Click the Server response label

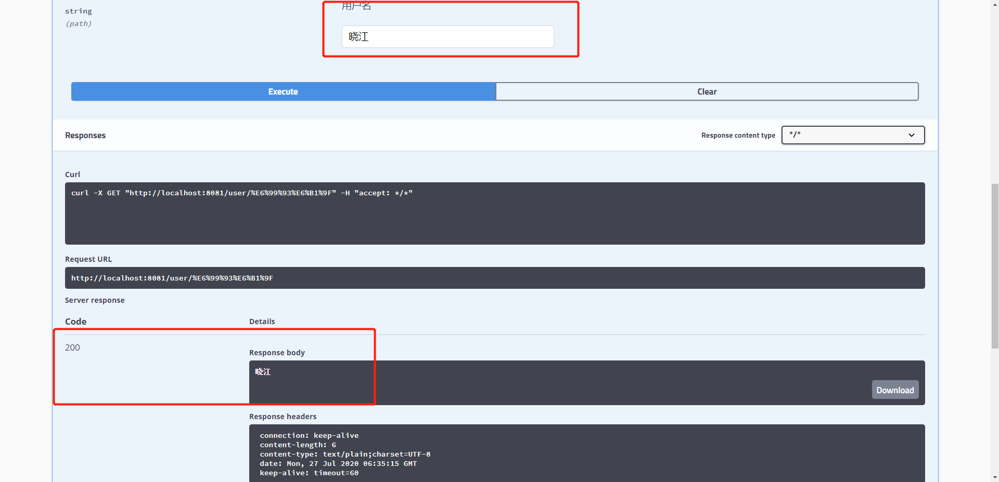click(95, 300)
